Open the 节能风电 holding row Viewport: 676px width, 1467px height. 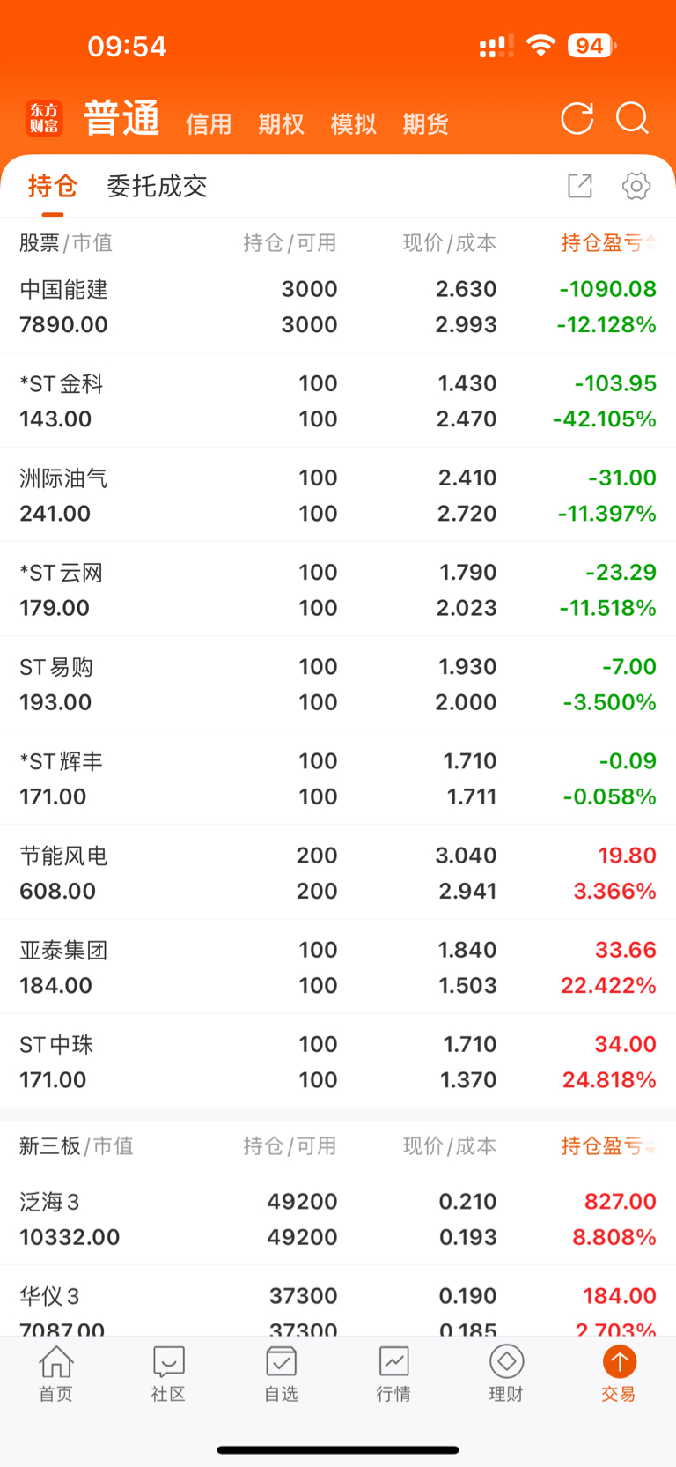point(338,872)
